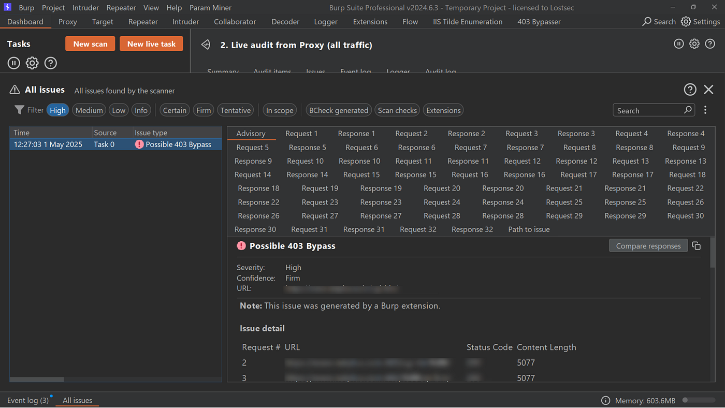This screenshot has width=725, height=408.
Task: Click the live audit task arrow icon
Action: point(206,45)
